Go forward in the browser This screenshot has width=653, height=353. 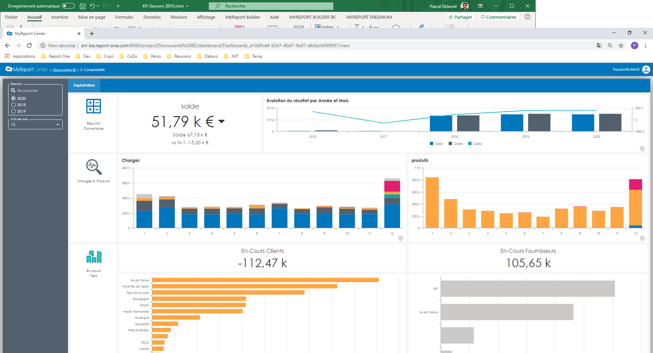18,45
